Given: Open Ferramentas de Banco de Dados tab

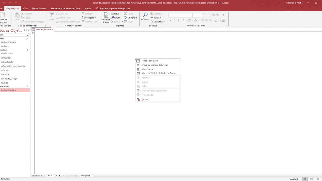Looking at the screenshot, I should pyautogui.click(x=66, y=9).
